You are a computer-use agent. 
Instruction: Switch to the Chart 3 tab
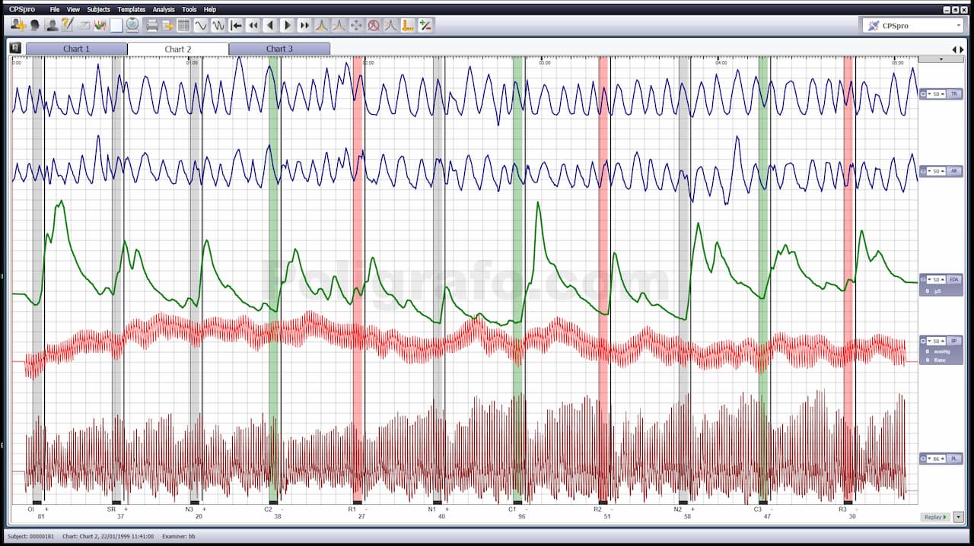(279, 49)
